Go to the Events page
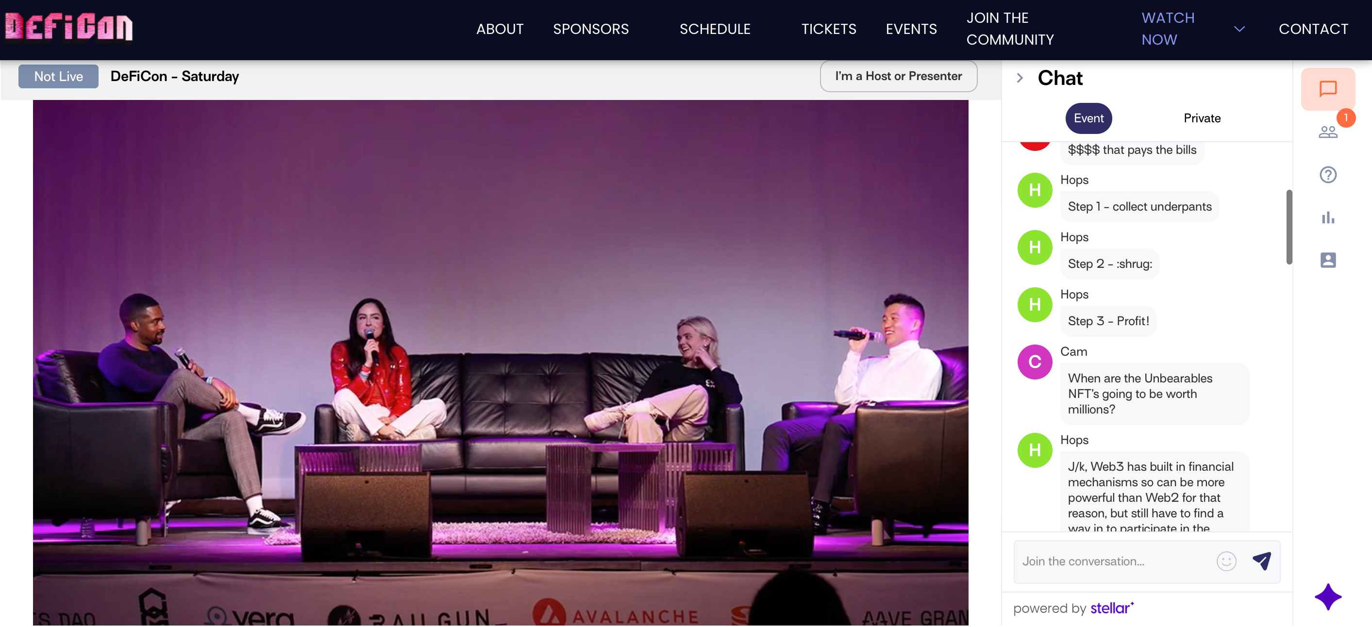The height and width of the screenshot is (627, 1372). coord(911,29)
